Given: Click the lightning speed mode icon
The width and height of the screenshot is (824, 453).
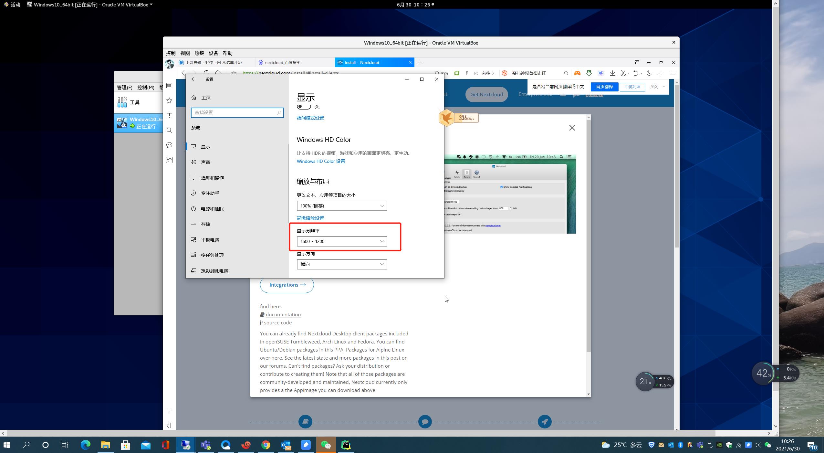Looking at the screenshot, I should (467, 73).
